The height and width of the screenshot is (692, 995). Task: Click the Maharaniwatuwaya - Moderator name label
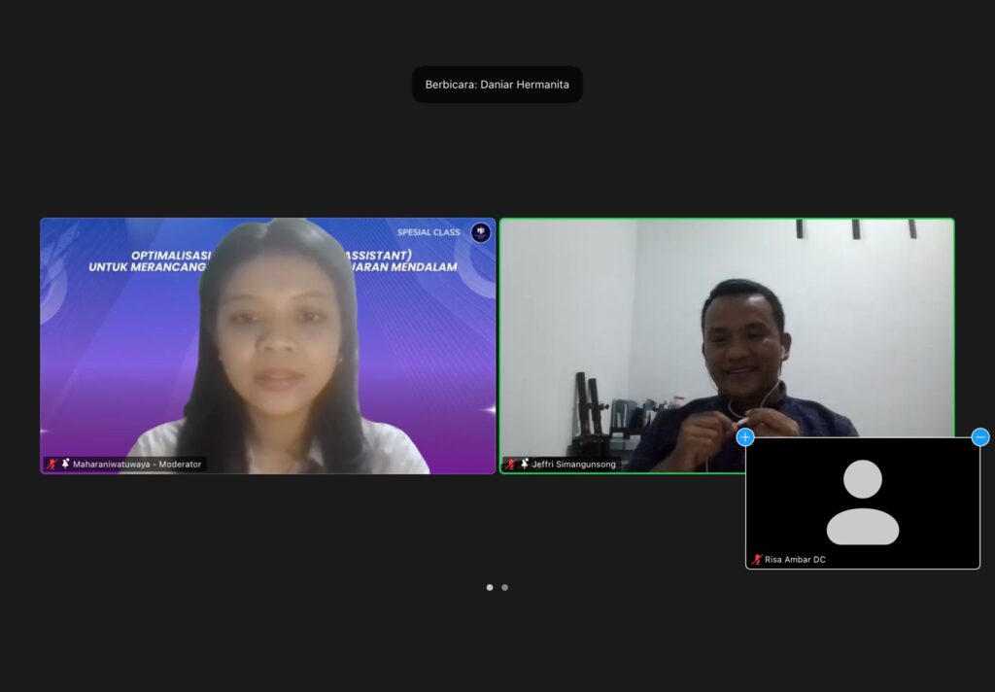[x=137, y=465]
